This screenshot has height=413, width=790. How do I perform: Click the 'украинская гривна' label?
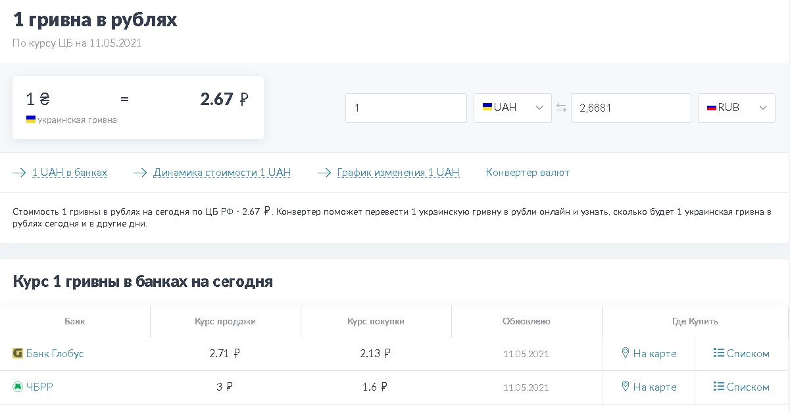click(77, 120)
